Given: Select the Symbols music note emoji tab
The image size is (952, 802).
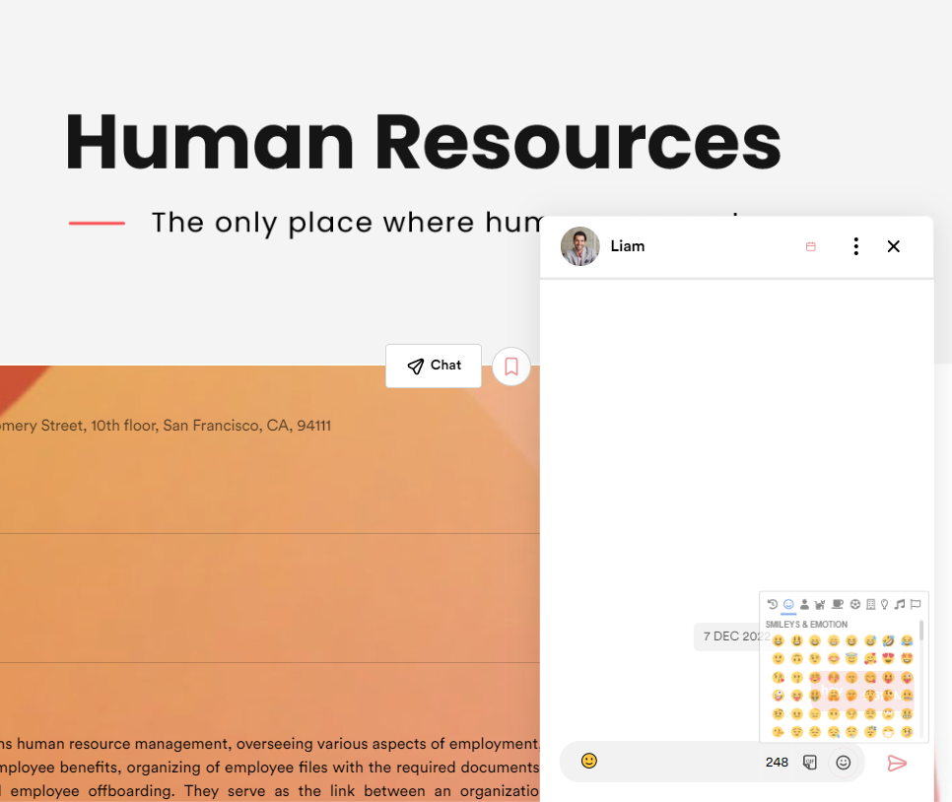Looking at the screenshot, I should [x=900, y=604].
